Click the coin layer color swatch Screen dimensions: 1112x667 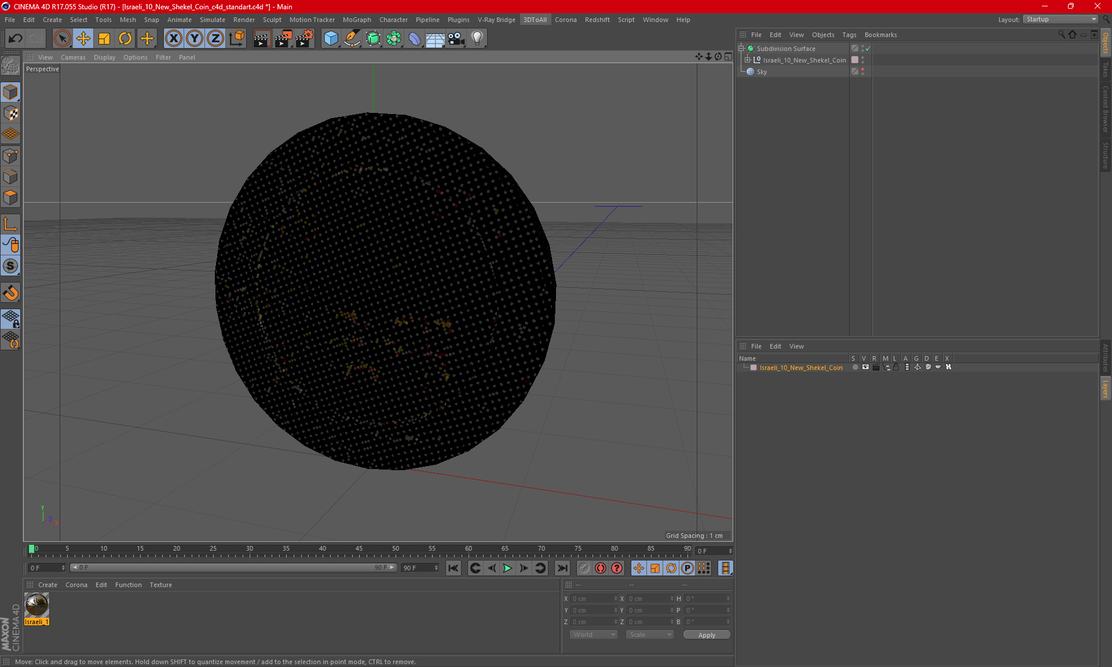point(753,368)
